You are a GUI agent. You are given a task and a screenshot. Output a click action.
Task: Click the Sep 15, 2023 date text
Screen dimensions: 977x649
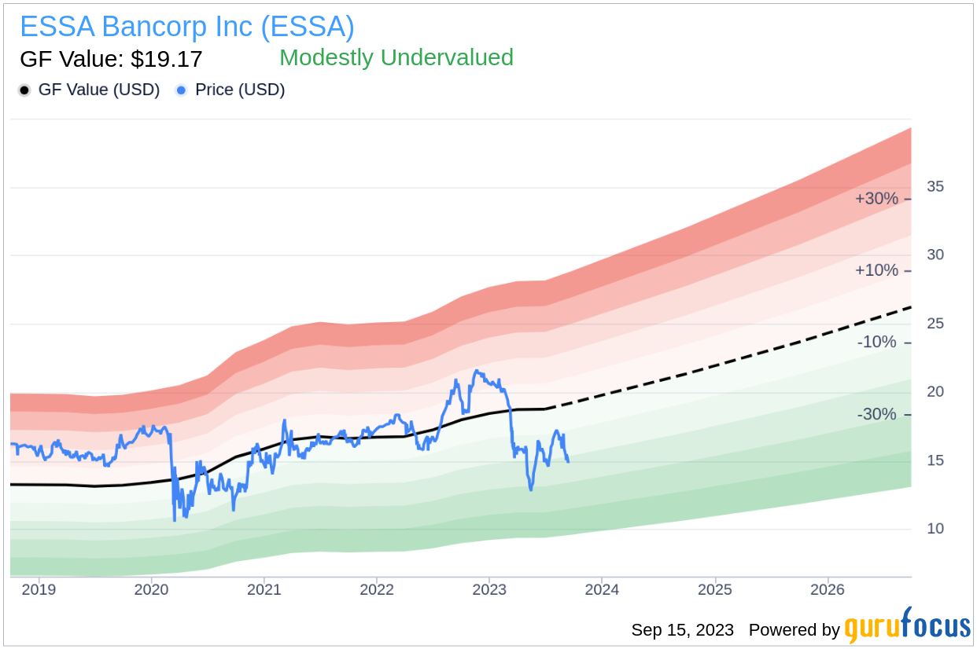coord(683,630)
